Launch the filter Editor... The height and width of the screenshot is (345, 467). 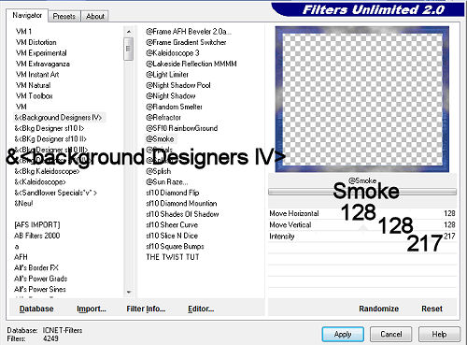click(x=201, y=309)
